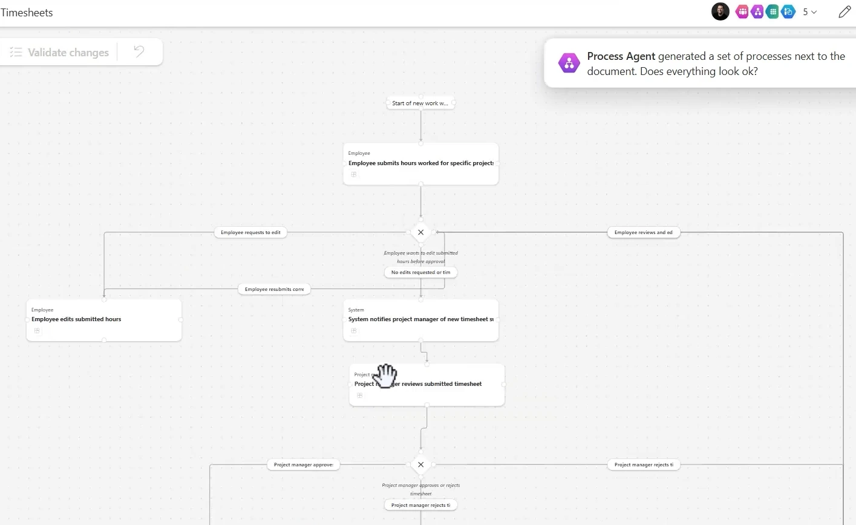The height and width of the screenshot is (525, 856).
Task: Expand the 5 participants dropdown
Action: click(809, 12)
